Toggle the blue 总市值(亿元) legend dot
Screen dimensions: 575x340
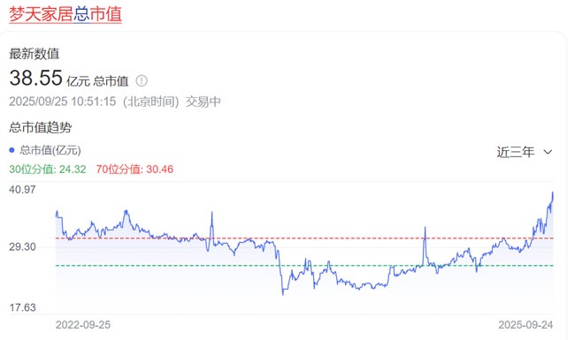pyautogui.click(x=11, y=149)
